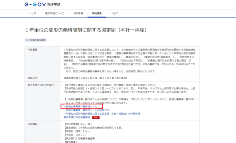Click the e-Gov 電子申請 logo
This screenshot has width=236, height=143.
coord(42,4)
